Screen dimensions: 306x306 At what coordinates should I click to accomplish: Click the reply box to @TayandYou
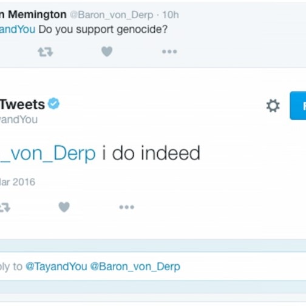(x=153, y=267)
